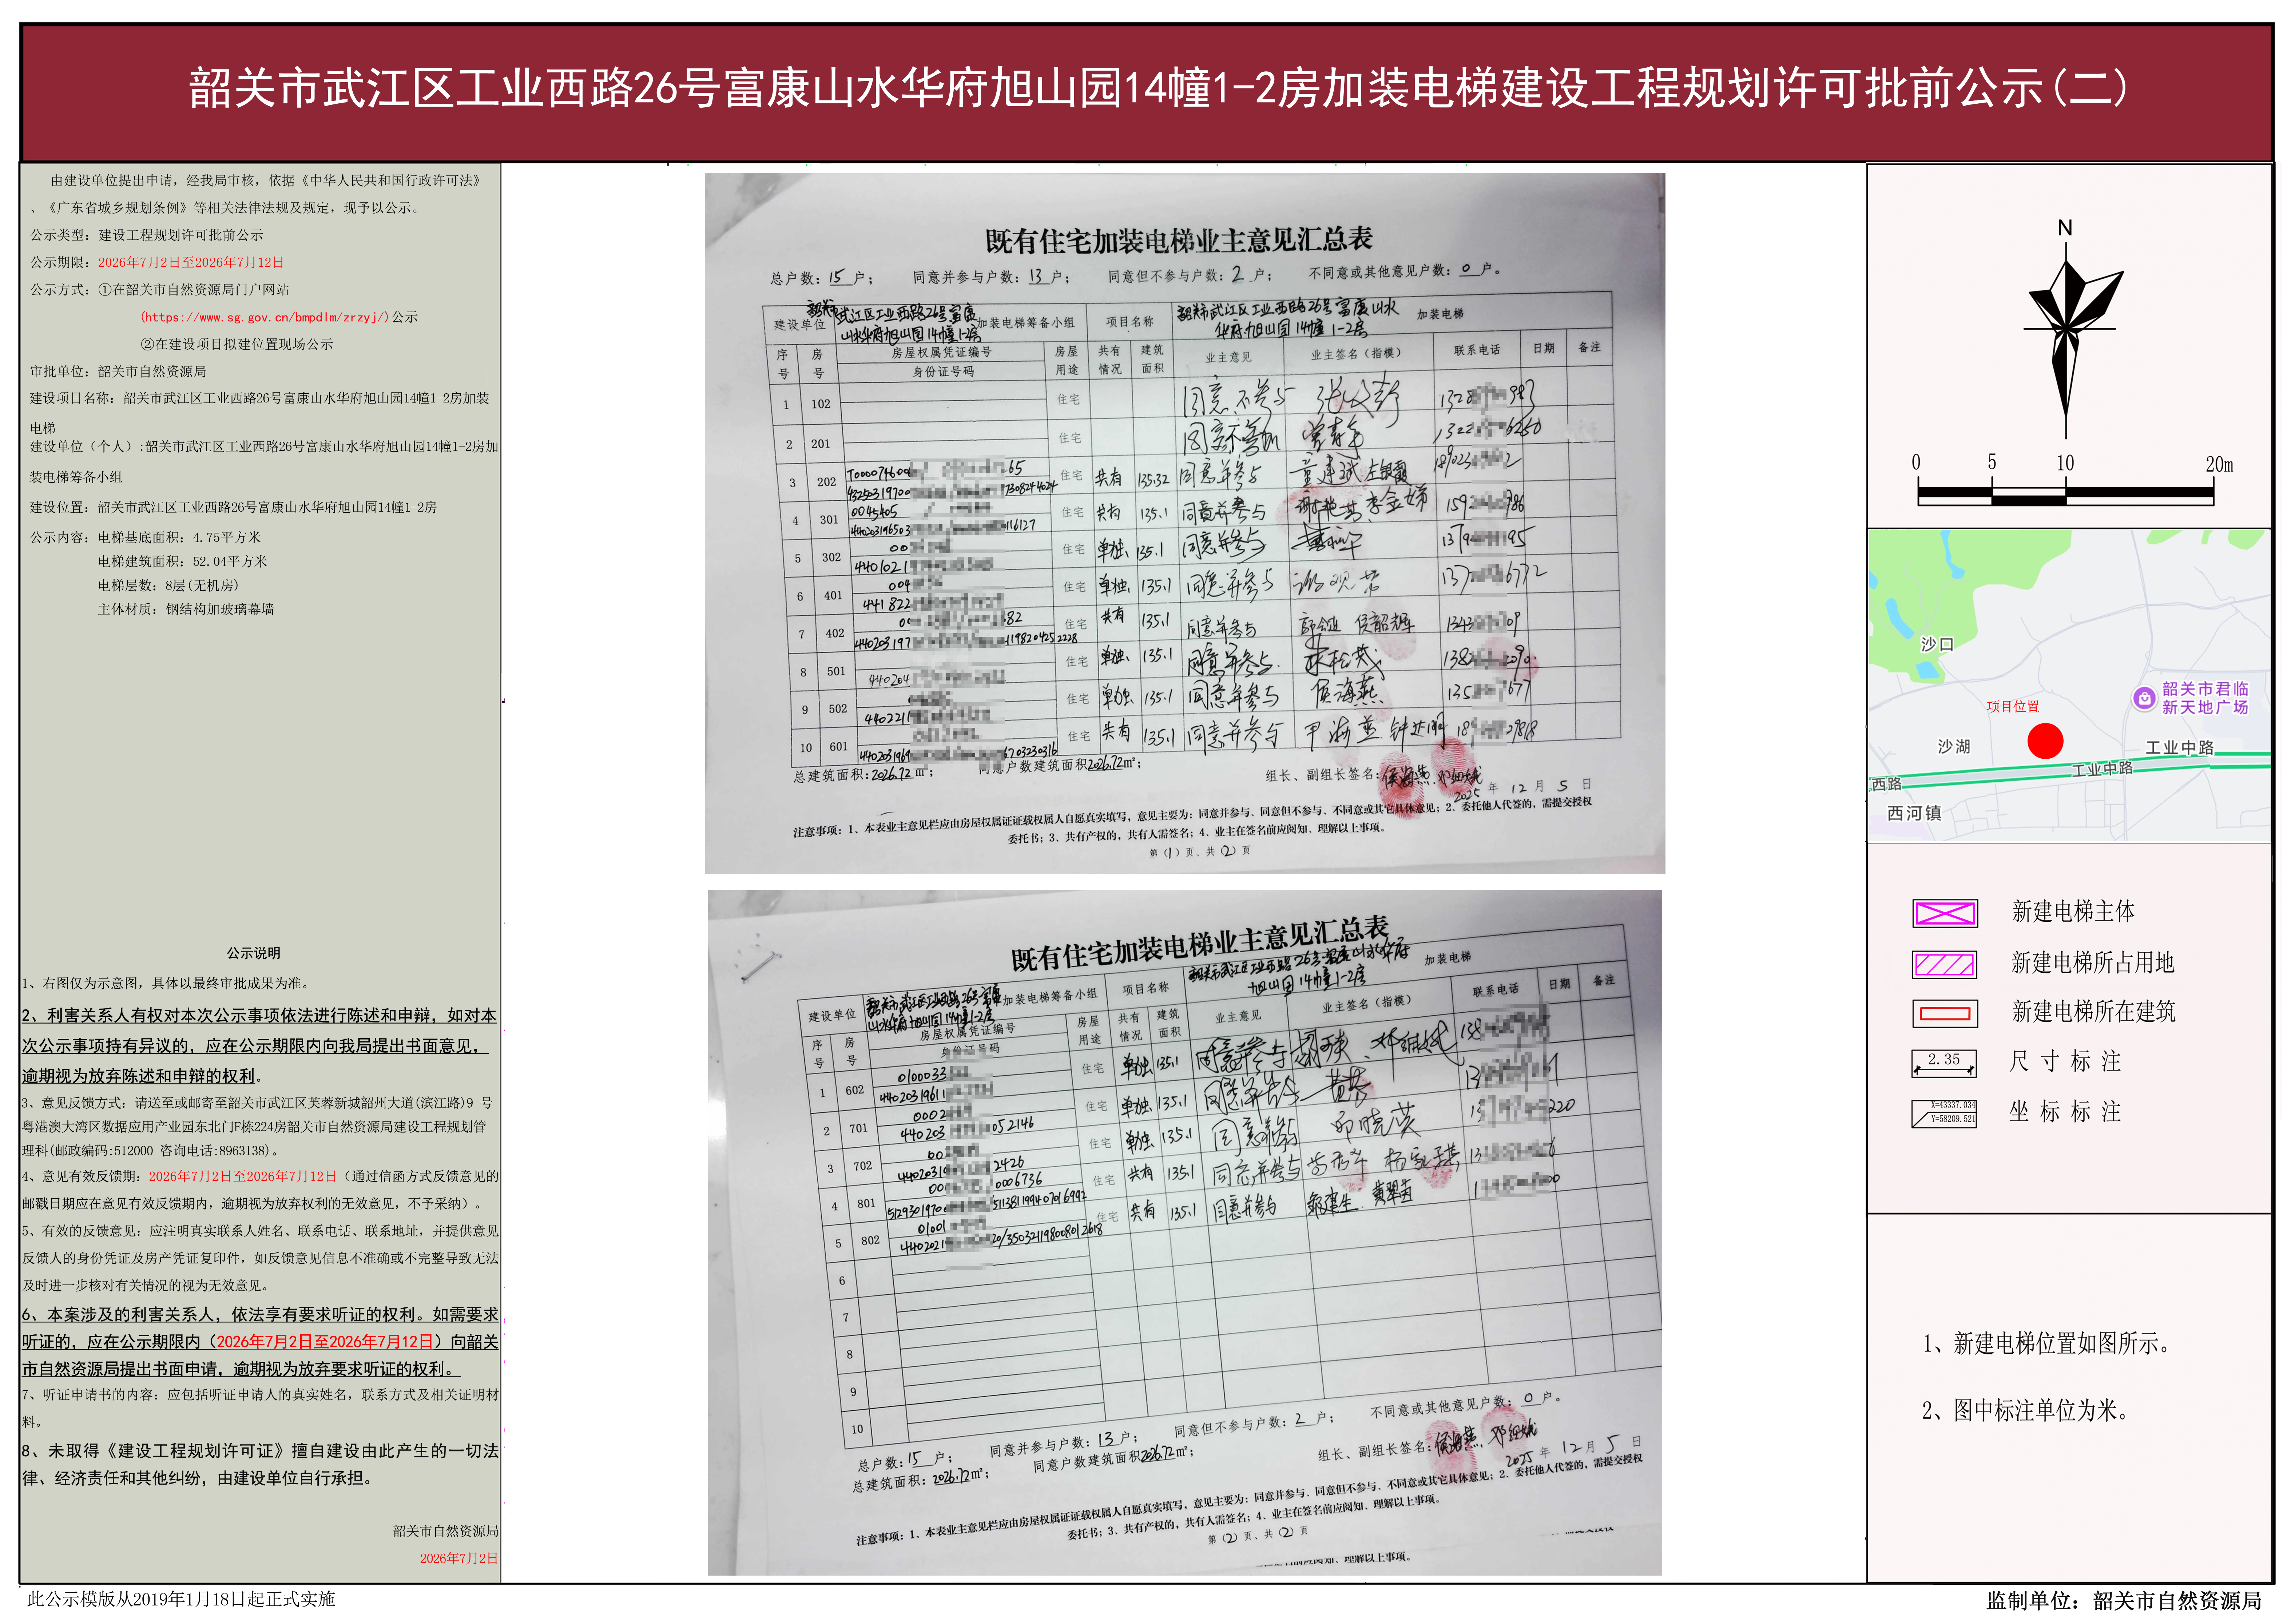Click the 沙口 label on the map
2295x1624 pixels.
coord(1937,644)
